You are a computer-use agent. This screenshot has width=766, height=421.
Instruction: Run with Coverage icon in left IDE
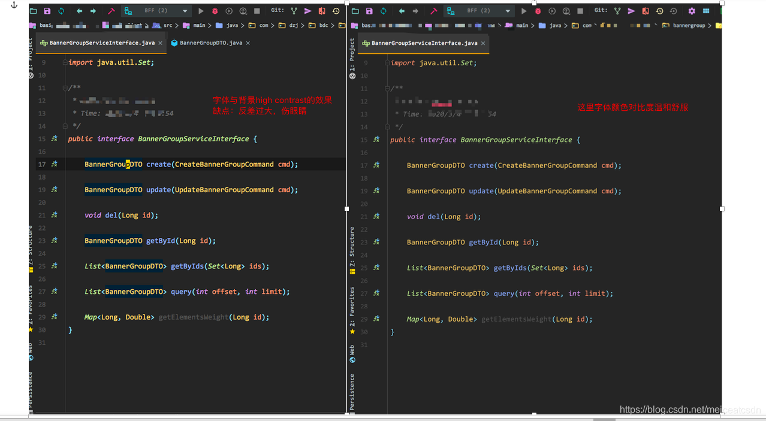coord(229,11)
